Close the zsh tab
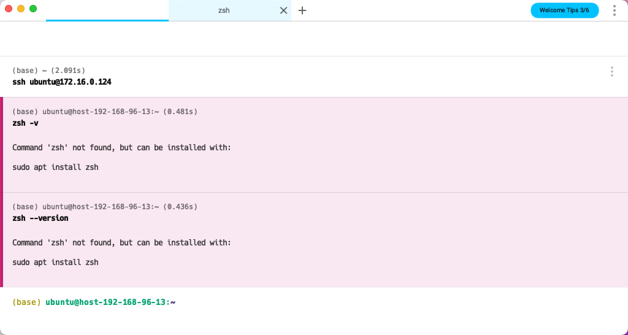Image resolution: width=628 pixels, height=335 pixels. point(283,10)
